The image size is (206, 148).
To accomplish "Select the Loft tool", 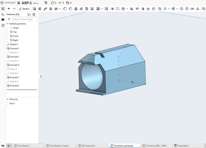I will tap(51, 9).
